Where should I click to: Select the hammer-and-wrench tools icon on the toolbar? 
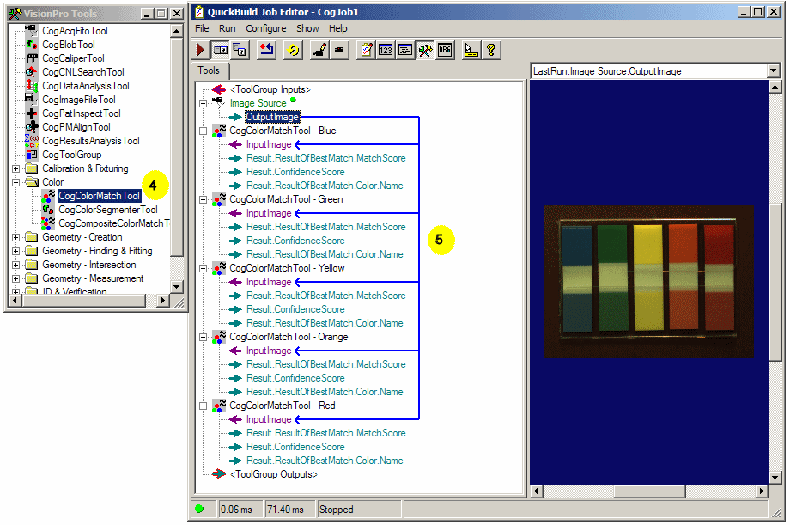click(424, 50)
